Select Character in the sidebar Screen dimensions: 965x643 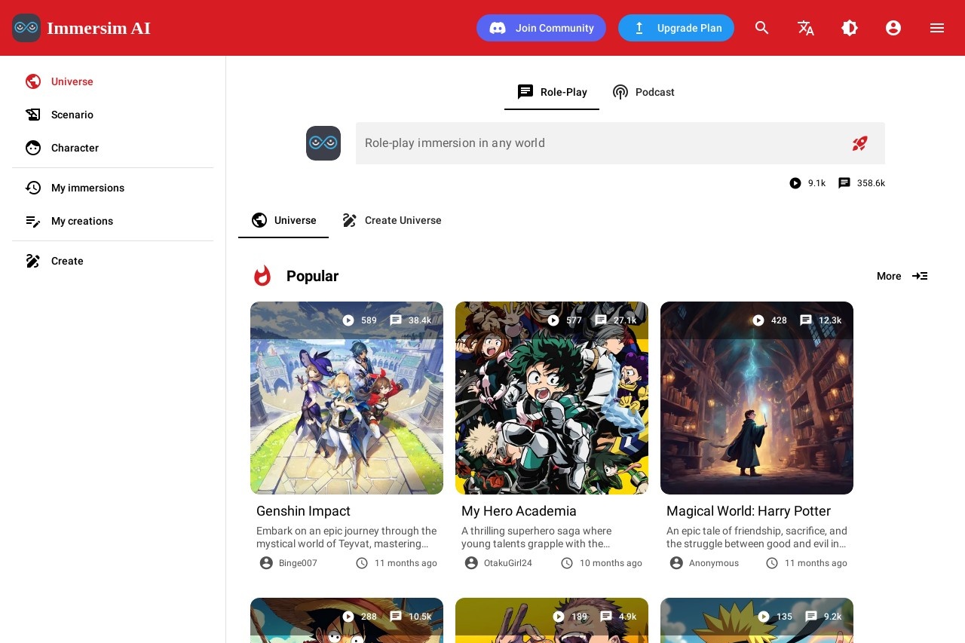[113, 148]
